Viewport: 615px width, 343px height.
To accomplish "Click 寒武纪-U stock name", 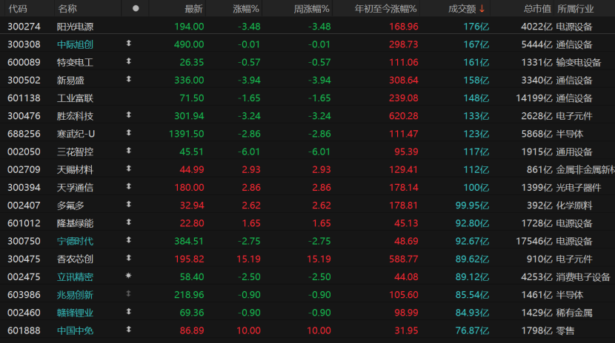I will (76, 134).
